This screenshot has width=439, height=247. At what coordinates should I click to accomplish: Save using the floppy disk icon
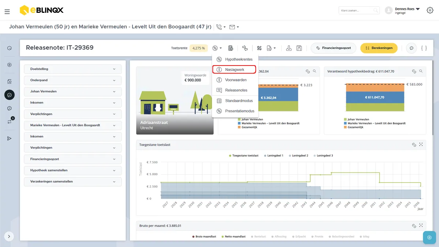tap(299, 48)
